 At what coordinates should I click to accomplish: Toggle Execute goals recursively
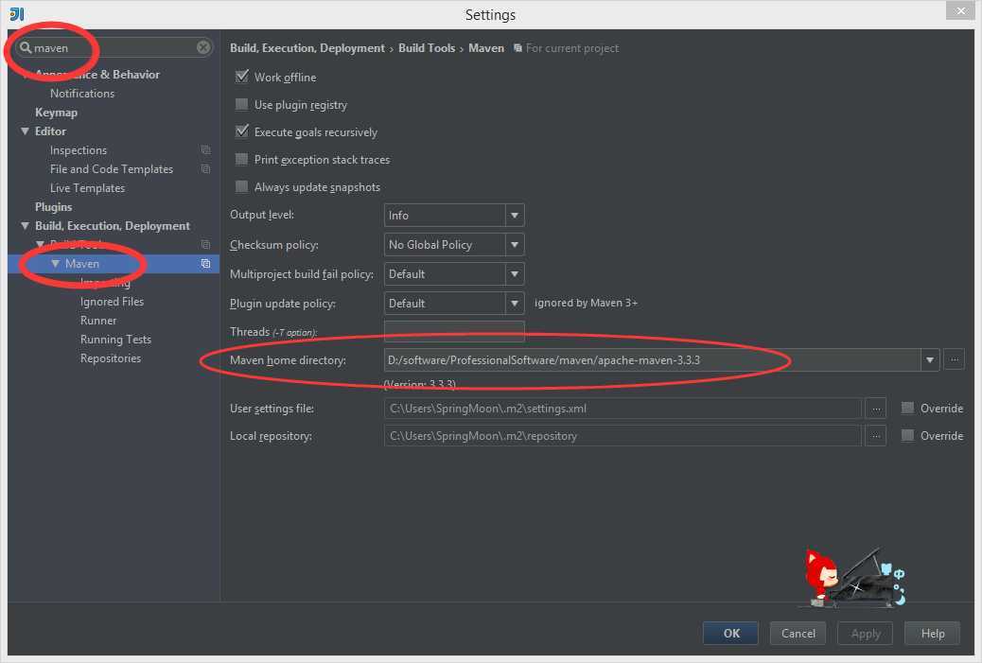[242, 131]
